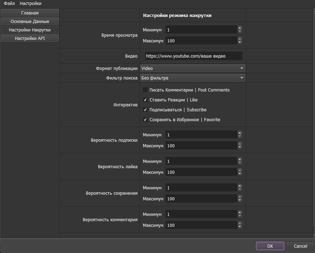
Task: Disable Сохранять в Избранное | Favorite
Action: click(x=145, y=120)
